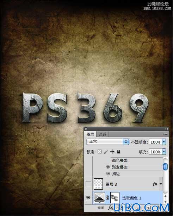Click the link layers icon at panel bottom
This screenshot has height=216, width=173.
point(101,207)
